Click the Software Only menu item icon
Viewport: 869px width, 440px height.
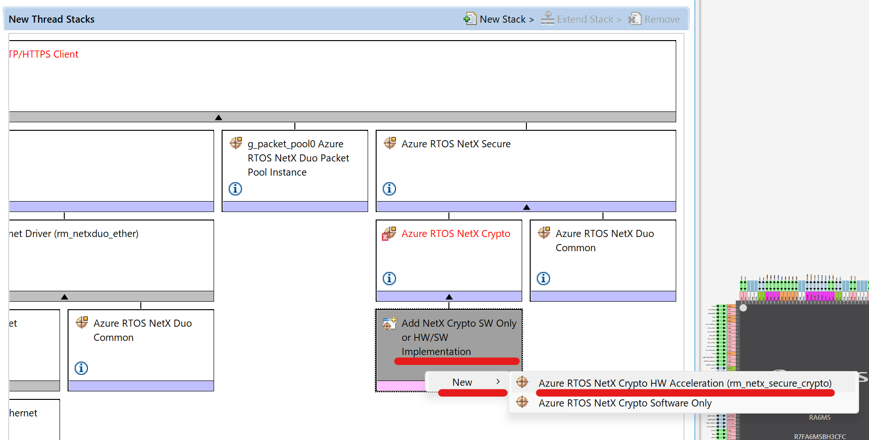pyautogui.click(x=522, y=402)
